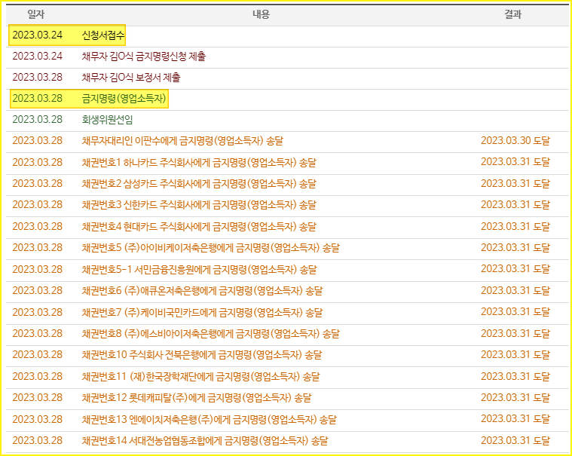Click 도달 result for 하나카드 row
Image resolution: width=572 pixels, height=456 pixels.
click(515, 162)
